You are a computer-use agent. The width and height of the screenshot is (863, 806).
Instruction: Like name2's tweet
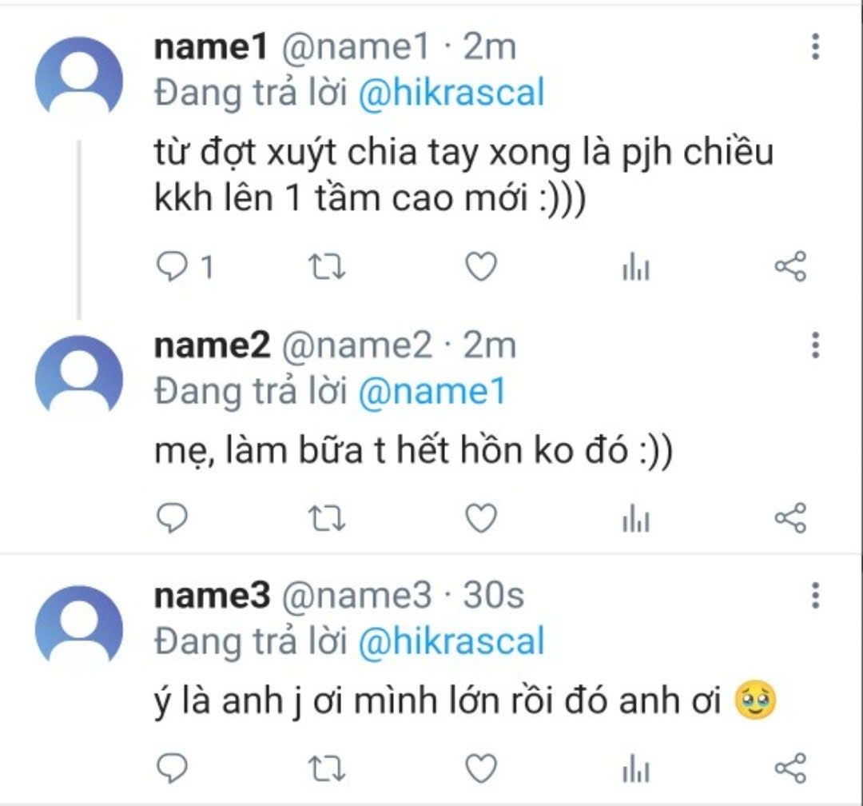pos(481,518)
